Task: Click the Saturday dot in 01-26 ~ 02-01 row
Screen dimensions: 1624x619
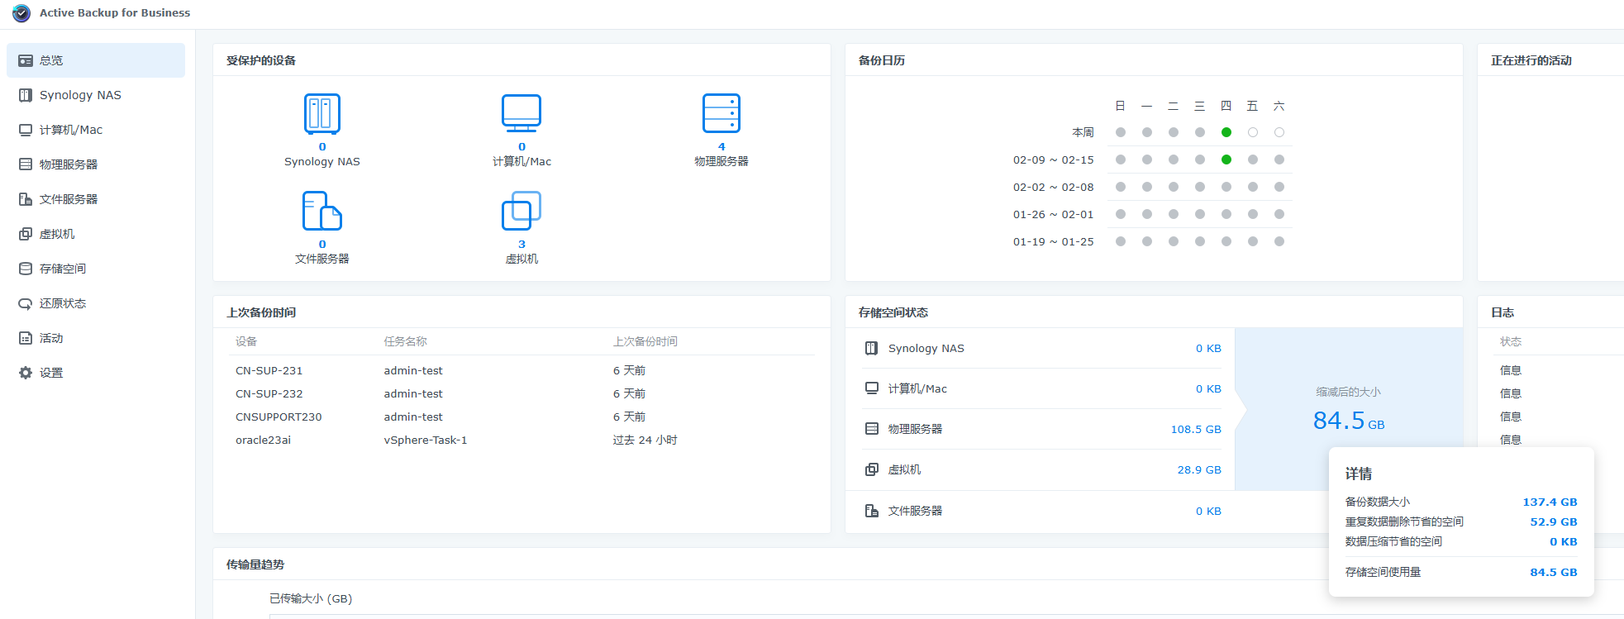Action: [x=1279, y=214]
